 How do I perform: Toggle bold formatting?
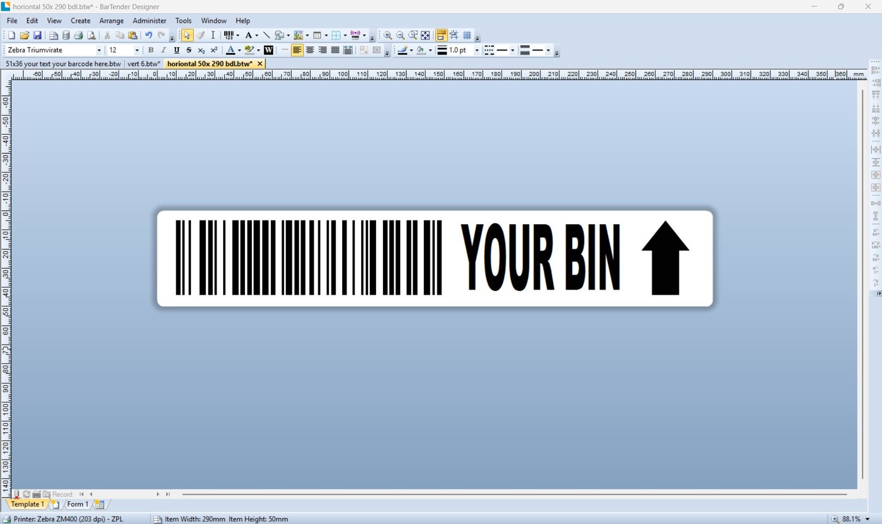(151, 50)
